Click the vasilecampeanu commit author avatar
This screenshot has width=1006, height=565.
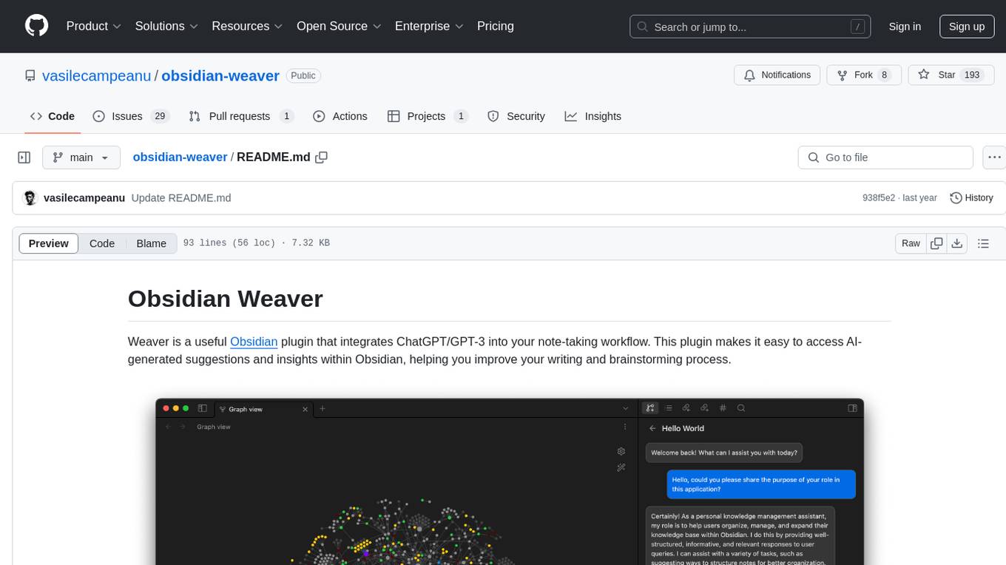[30, 198]
